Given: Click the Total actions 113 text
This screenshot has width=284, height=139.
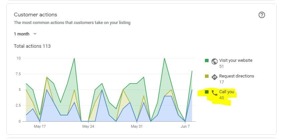Looking at the screenshot, I should click(x=32, y=46).
